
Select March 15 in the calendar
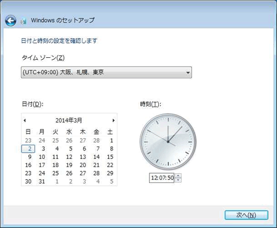pyautogui.click(x=110, y=157)
